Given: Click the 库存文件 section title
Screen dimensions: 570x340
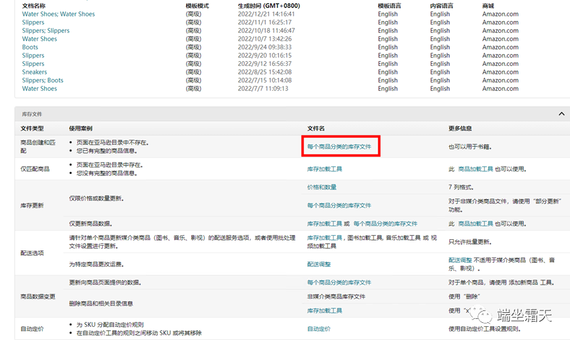Looking at the screenshot, I should coord(32,114).
